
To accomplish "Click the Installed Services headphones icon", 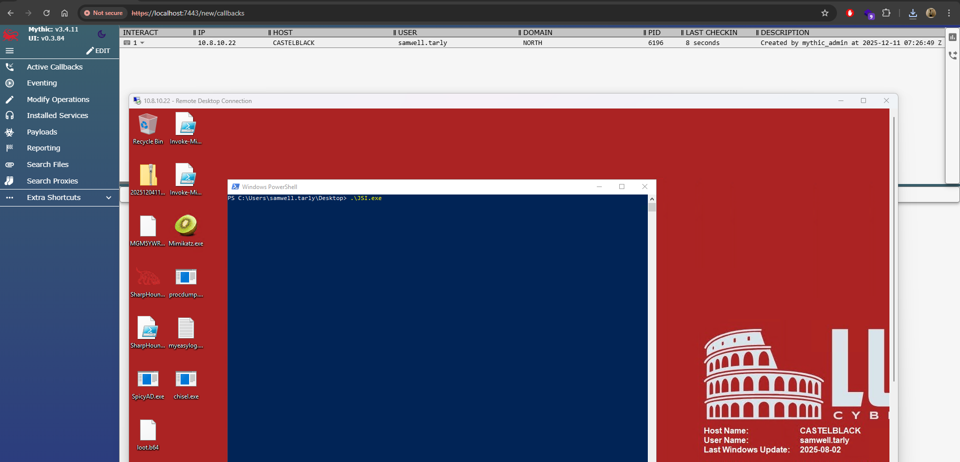I will tap(10, 115).
